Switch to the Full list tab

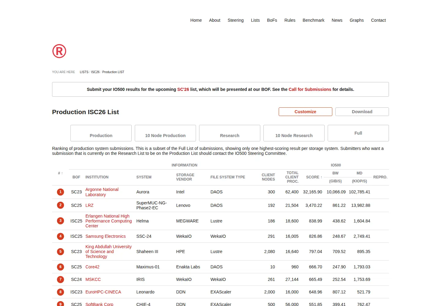point(358,133)
